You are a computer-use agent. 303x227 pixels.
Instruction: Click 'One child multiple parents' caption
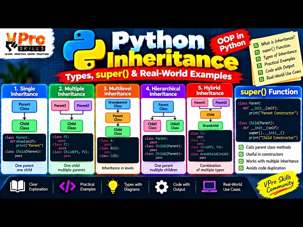click(x=71, y=168)
